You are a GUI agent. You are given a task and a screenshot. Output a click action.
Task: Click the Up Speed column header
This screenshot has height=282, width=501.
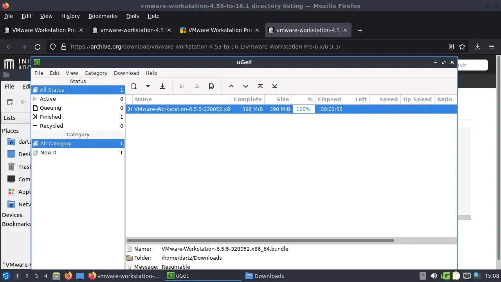[417, 99]
